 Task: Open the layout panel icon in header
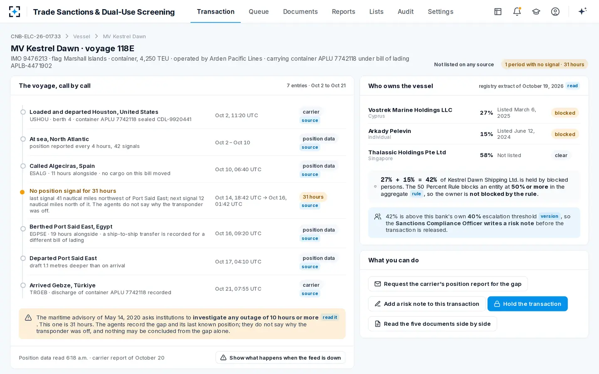498,12
